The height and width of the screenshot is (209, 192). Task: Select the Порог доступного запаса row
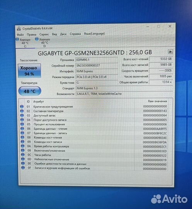(93, 120)
